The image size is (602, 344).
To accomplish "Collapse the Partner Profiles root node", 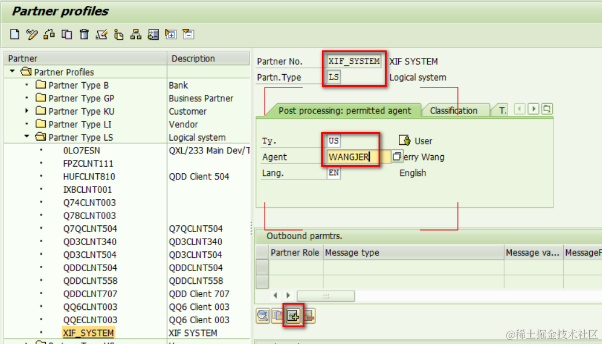I will 12,71.
